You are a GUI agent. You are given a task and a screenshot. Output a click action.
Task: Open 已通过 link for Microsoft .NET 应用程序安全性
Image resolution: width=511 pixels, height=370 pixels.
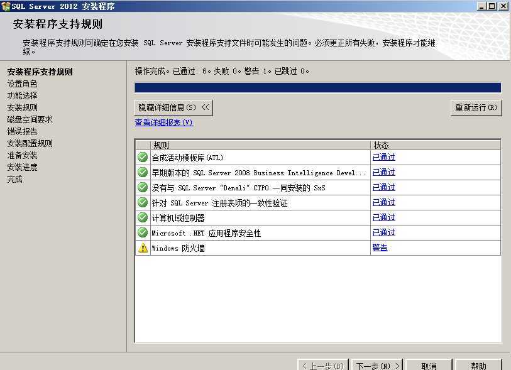[x=383, y=232]
